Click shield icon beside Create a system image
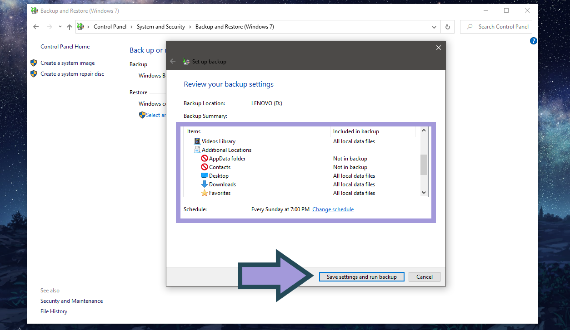This screenshot has height=330, width=570. 34,63
